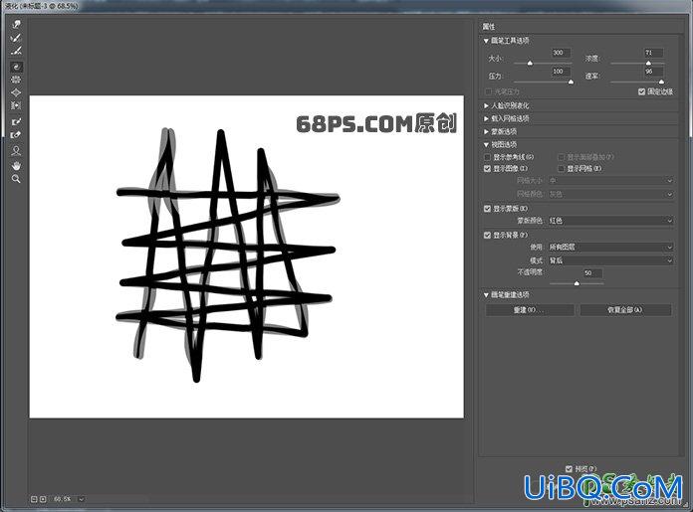Enable the Show Mesh checkbox
Viewport: 693px width, 512px height.
pos(562,169)
